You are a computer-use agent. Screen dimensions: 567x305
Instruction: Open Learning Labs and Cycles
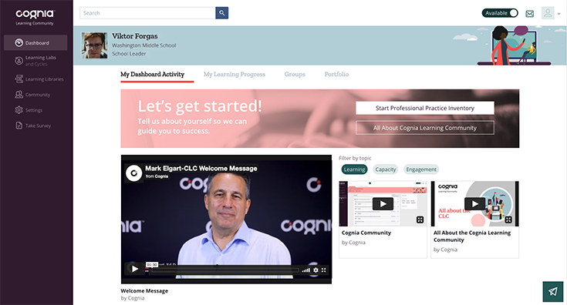[35, 61]
